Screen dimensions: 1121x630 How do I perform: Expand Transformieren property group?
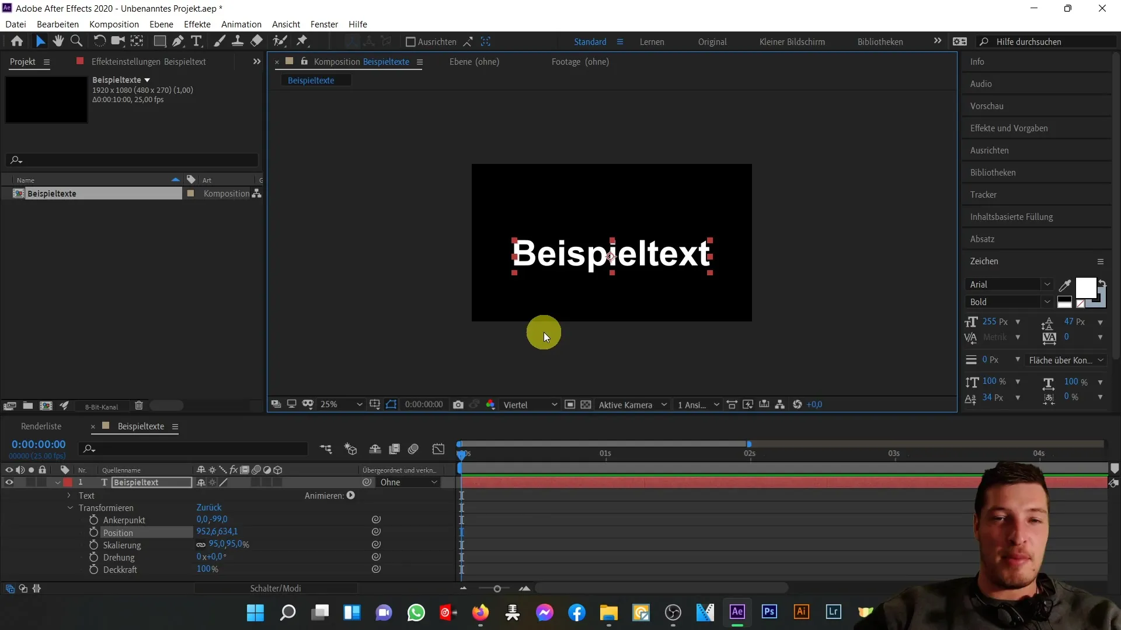pyautogui.click(x=70, y=507)
